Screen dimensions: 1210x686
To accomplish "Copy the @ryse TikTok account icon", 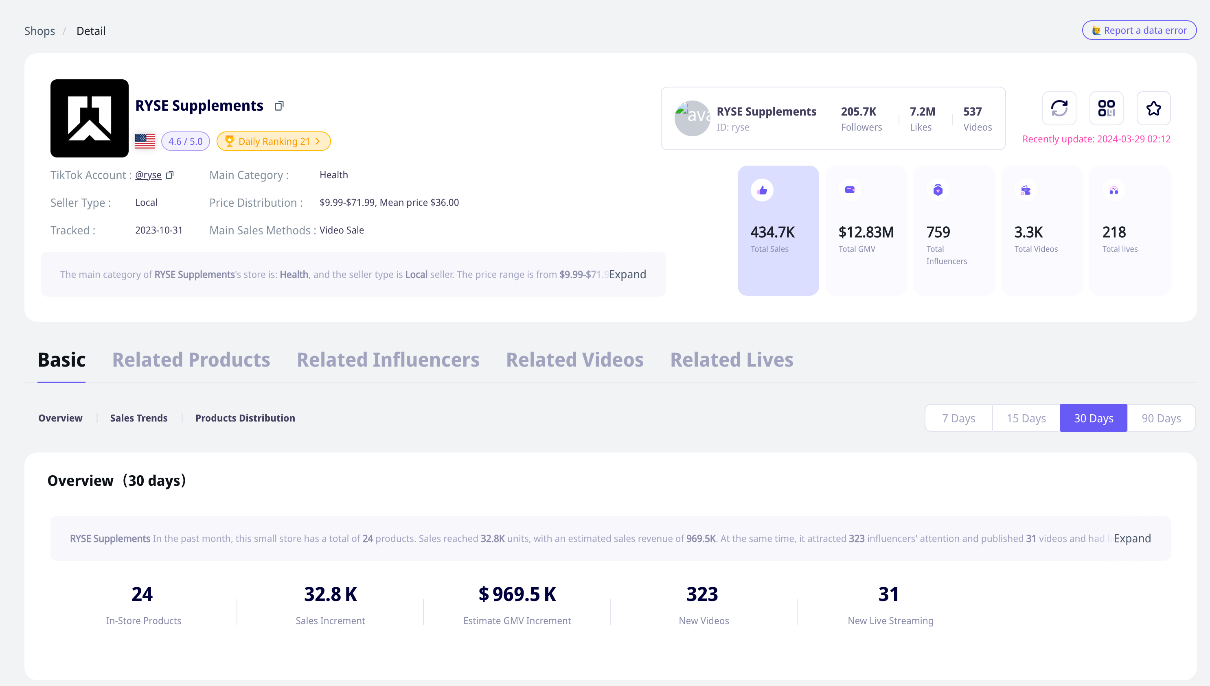I will pos(170,175).
